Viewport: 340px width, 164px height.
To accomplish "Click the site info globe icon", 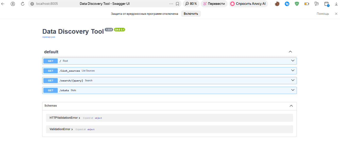I will tap(32, 4).
